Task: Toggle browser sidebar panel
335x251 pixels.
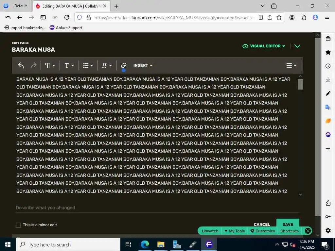Action: (x=43, y=18)
